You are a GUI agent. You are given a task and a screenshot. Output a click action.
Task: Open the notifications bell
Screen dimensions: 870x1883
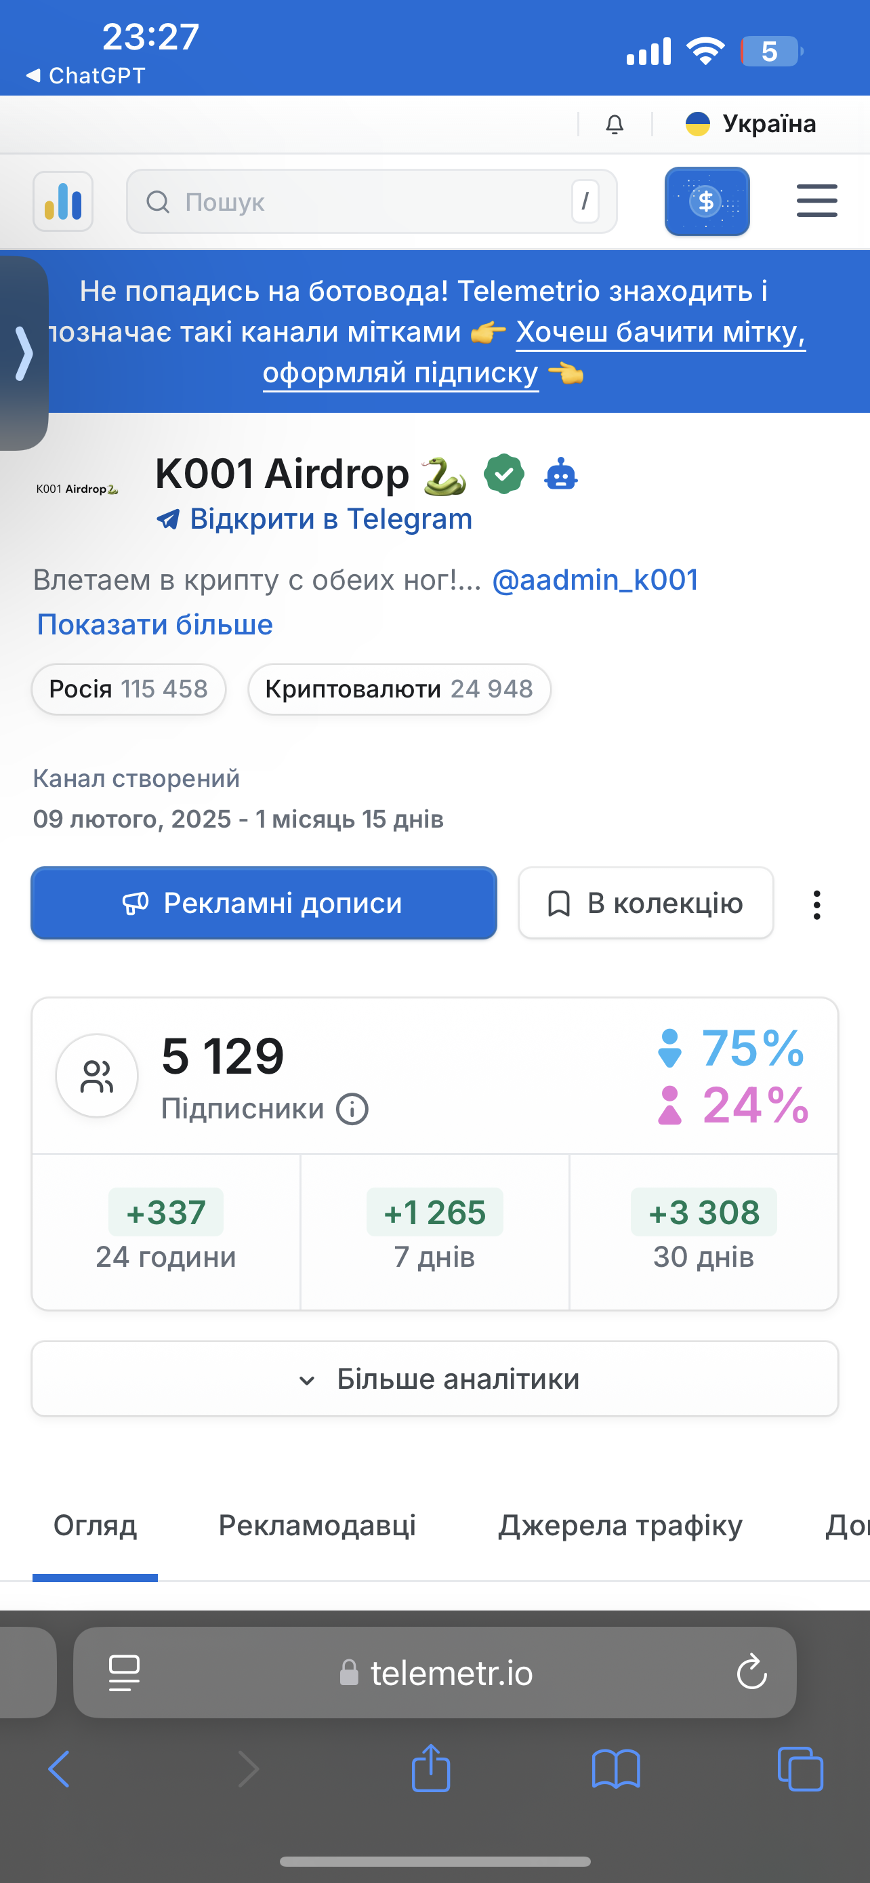click(615, 124)
